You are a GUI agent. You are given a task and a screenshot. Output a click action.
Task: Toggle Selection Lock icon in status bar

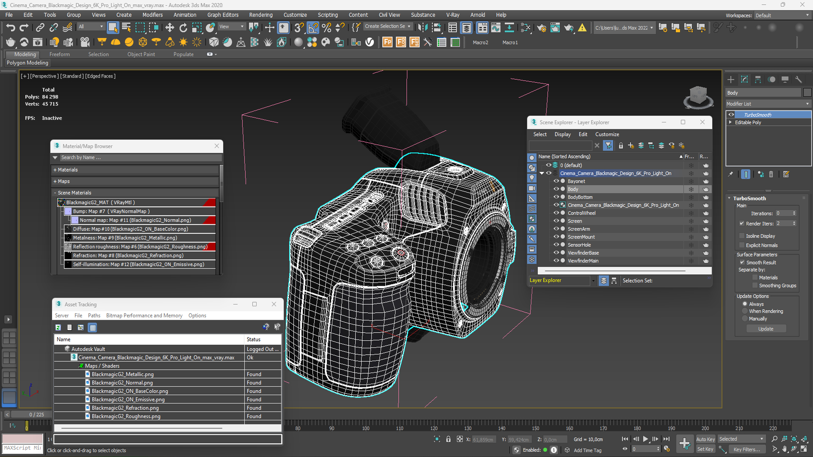448,439
